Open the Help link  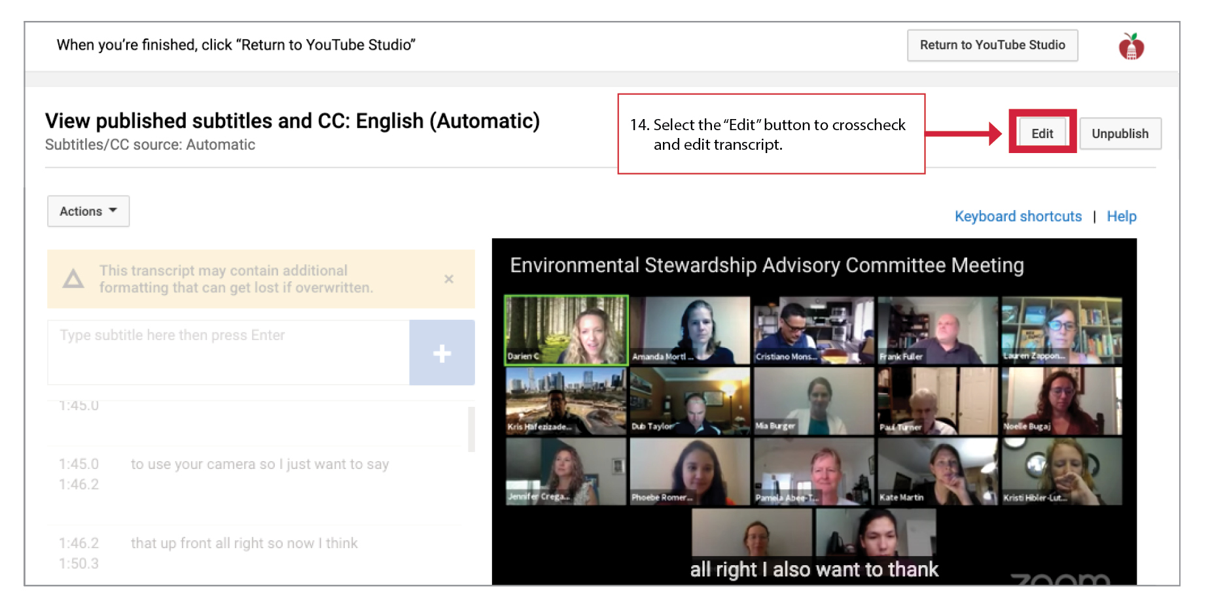click(x=1121, y=217)
